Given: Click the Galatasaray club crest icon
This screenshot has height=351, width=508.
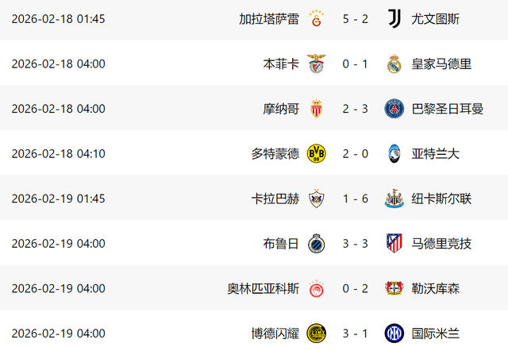Looking at the screenshot, I should [x=316, y=18].
